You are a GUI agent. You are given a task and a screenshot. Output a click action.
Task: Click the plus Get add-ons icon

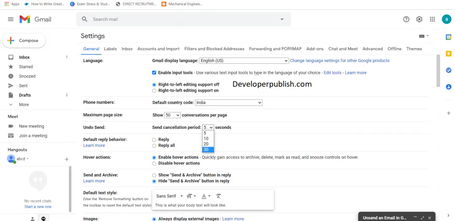coord(449,113)
